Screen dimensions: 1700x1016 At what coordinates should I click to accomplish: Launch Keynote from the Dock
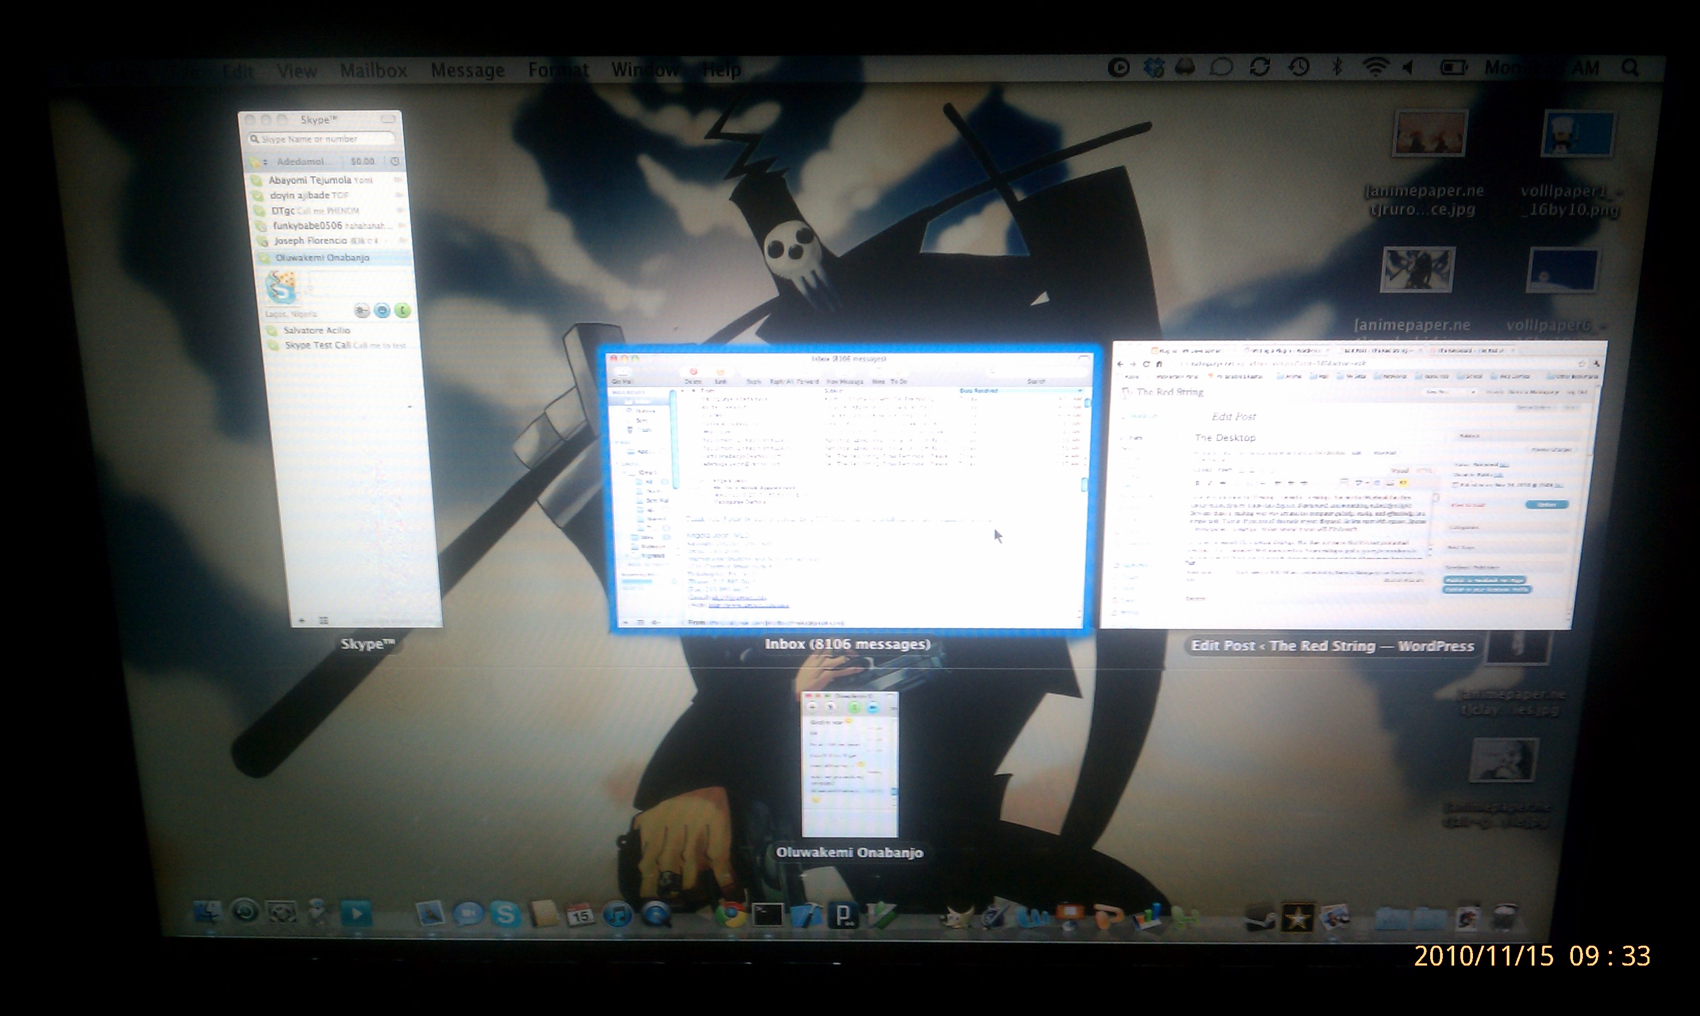1070,916
